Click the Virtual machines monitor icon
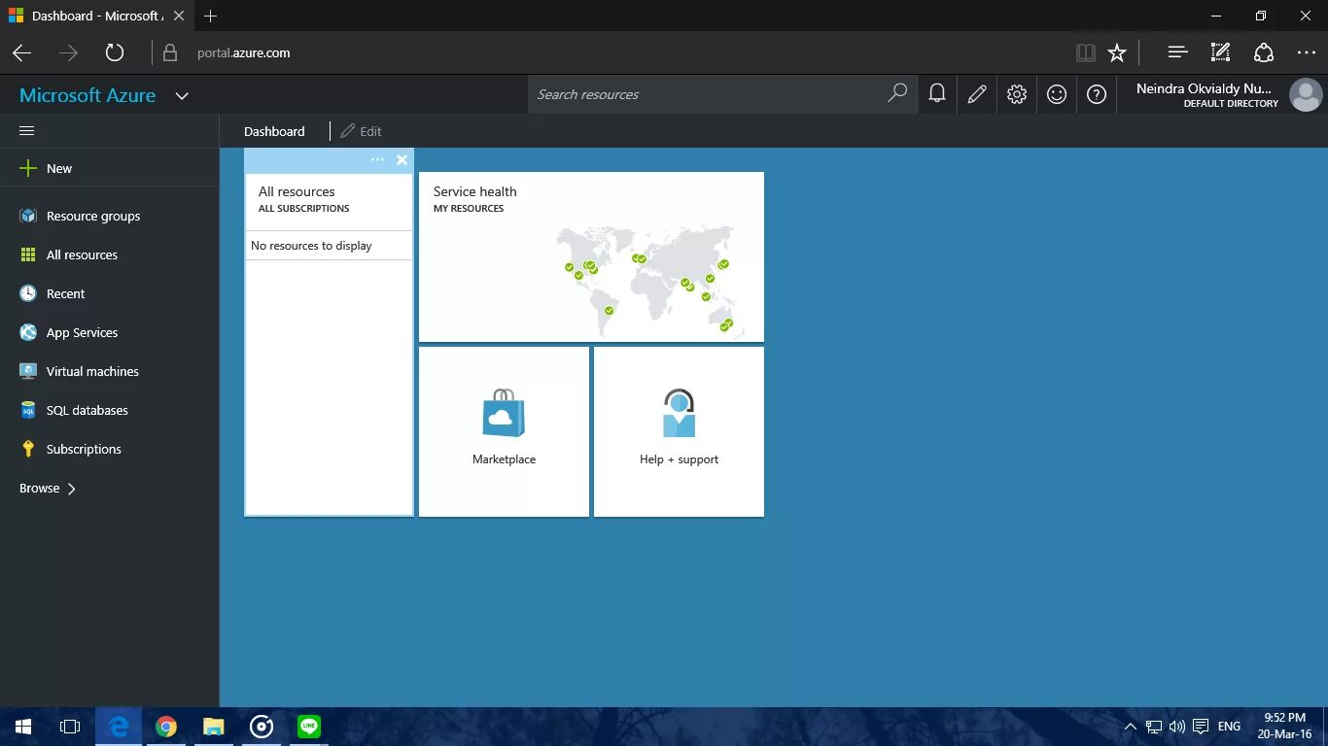This screenshot has height=746, width=1328. point(28,371)
